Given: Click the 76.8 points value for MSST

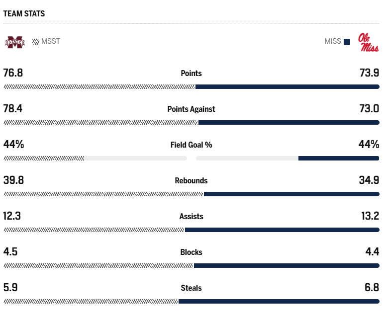Looking at the screenshot, I should pyautogui.click(x=13, y=73).
